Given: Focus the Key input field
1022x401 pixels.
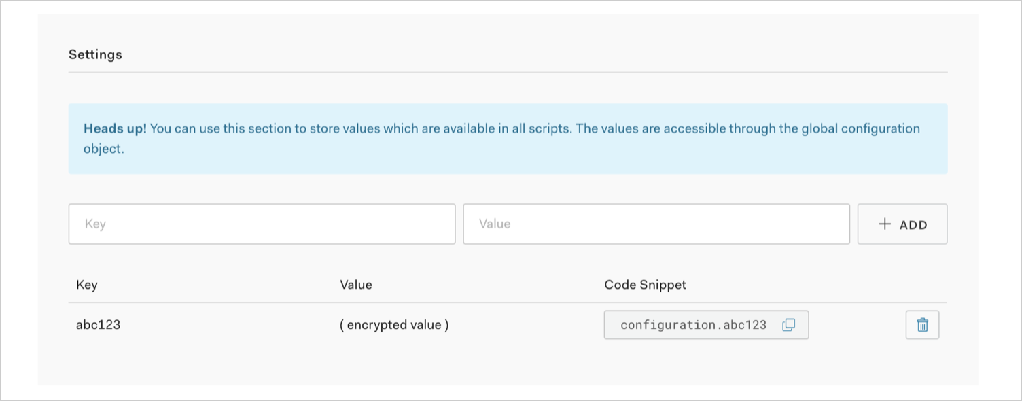Looking at the screenshot, I should point(262,224).
